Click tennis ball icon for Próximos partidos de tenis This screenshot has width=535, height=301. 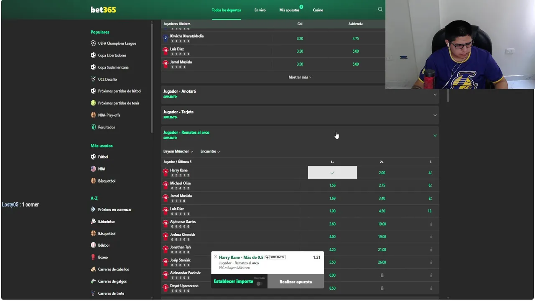pos(93,103)
